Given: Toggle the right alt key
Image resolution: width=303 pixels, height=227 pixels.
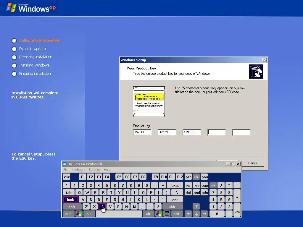Looking at the screenshot, I should click(148, 214).
